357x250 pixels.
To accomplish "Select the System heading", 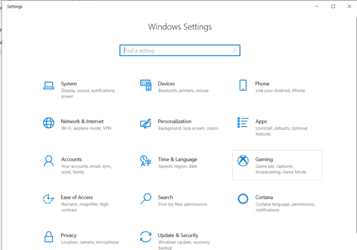I will pyautogui.click(x=69, y=84).
